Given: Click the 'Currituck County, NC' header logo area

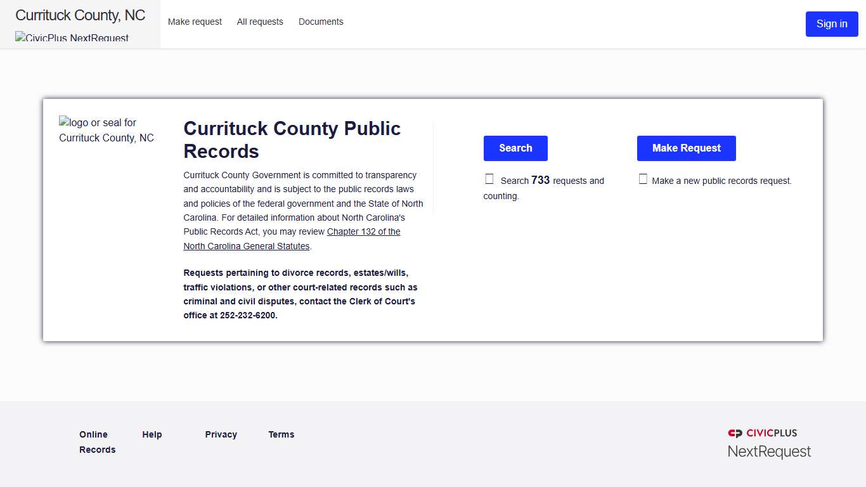Looking at the screenshot, I should 81,15.
